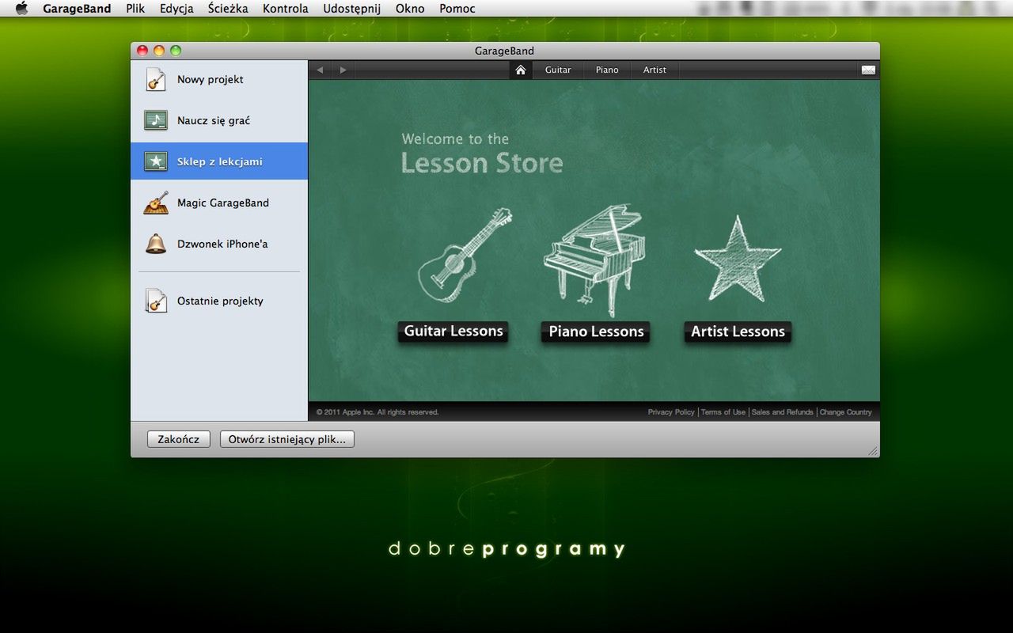
Task: Click the forward arrow in store toolbar
Action: click(x=343, y=70)
